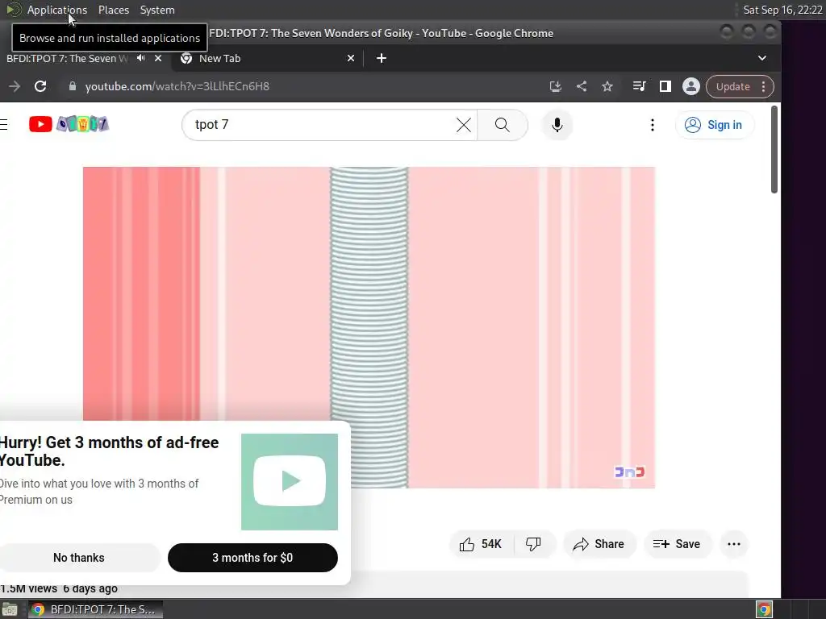Reload the YouTube page

pyautogui.click(x=40, y=86)
